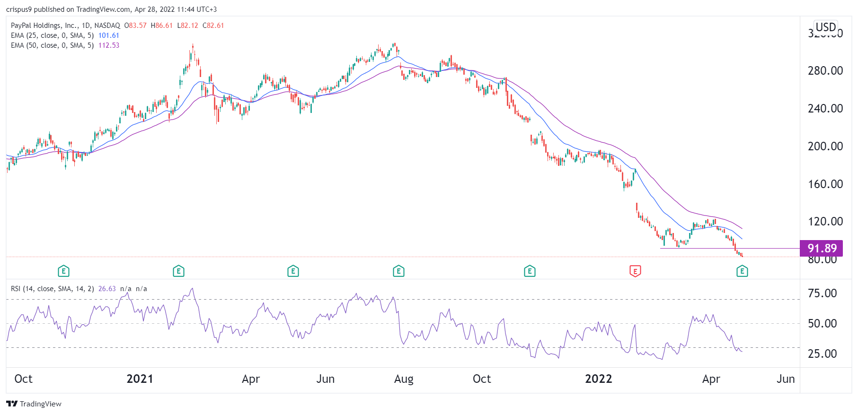The image size is (858, 414).
Task: Click the TradingView logo at the bottom
Action: click(34, 404)
